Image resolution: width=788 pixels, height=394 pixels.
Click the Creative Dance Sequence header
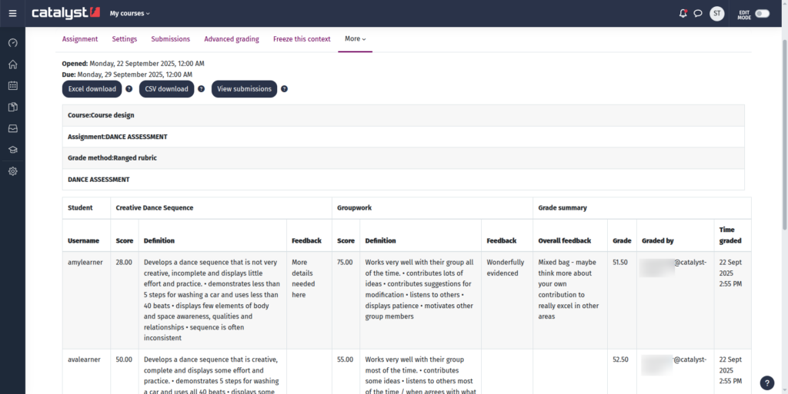coord(221,207)
